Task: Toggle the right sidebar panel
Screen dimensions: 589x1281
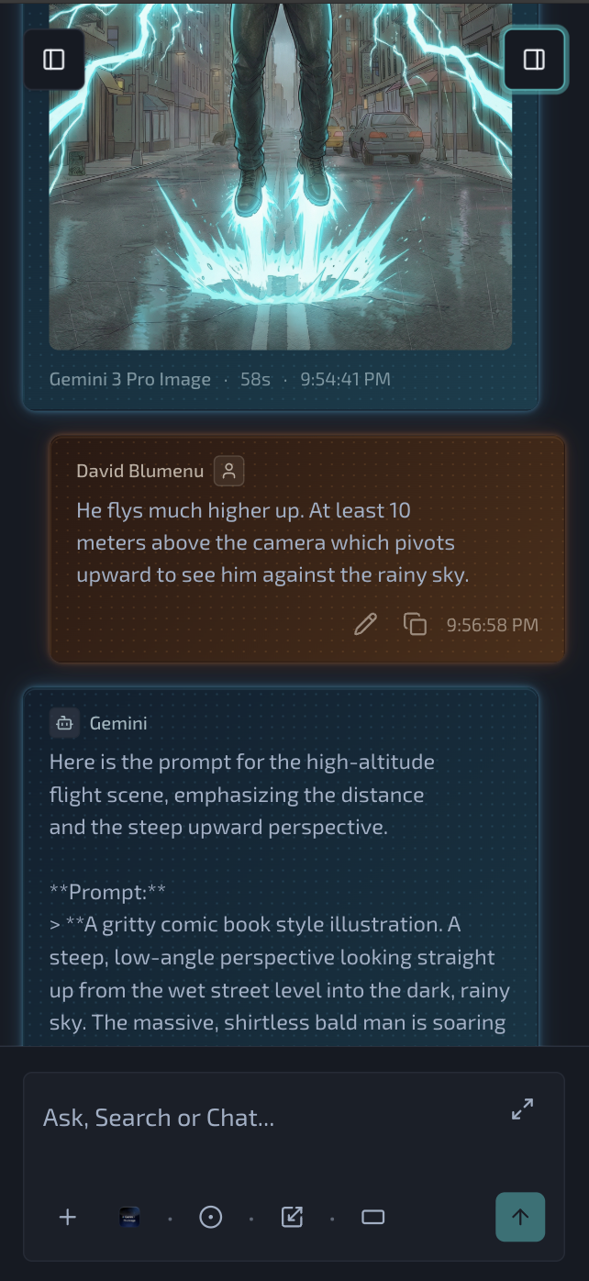Action: 534,60
